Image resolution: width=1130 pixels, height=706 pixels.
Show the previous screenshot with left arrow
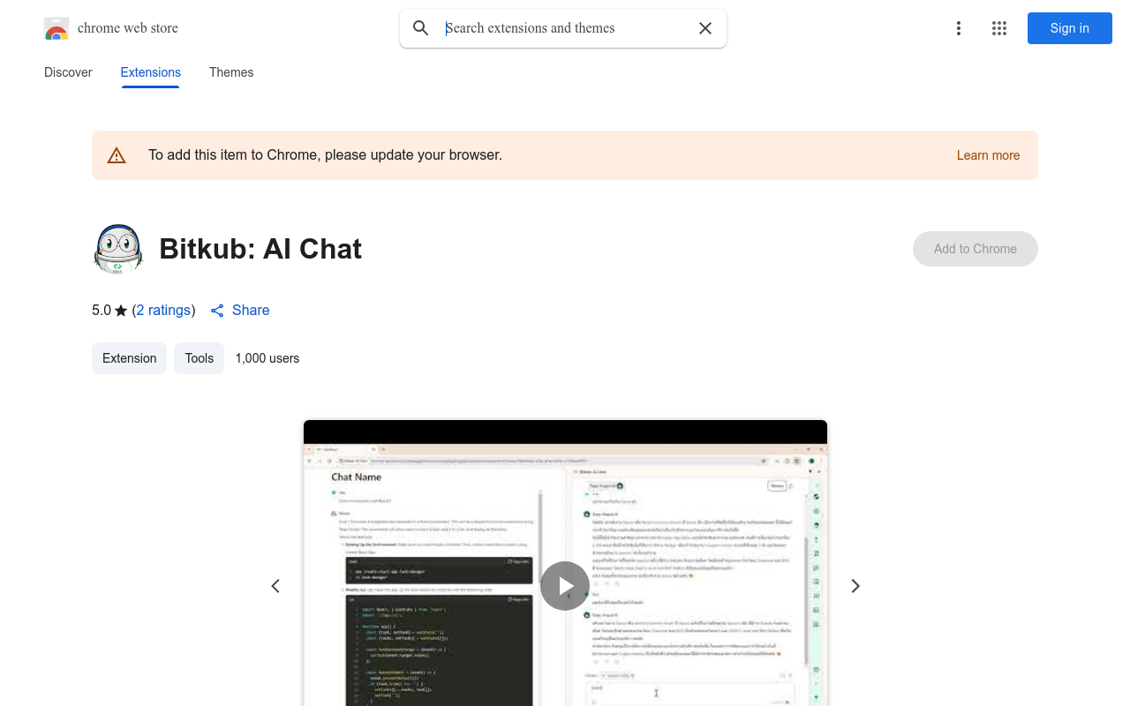coord(275,586)
